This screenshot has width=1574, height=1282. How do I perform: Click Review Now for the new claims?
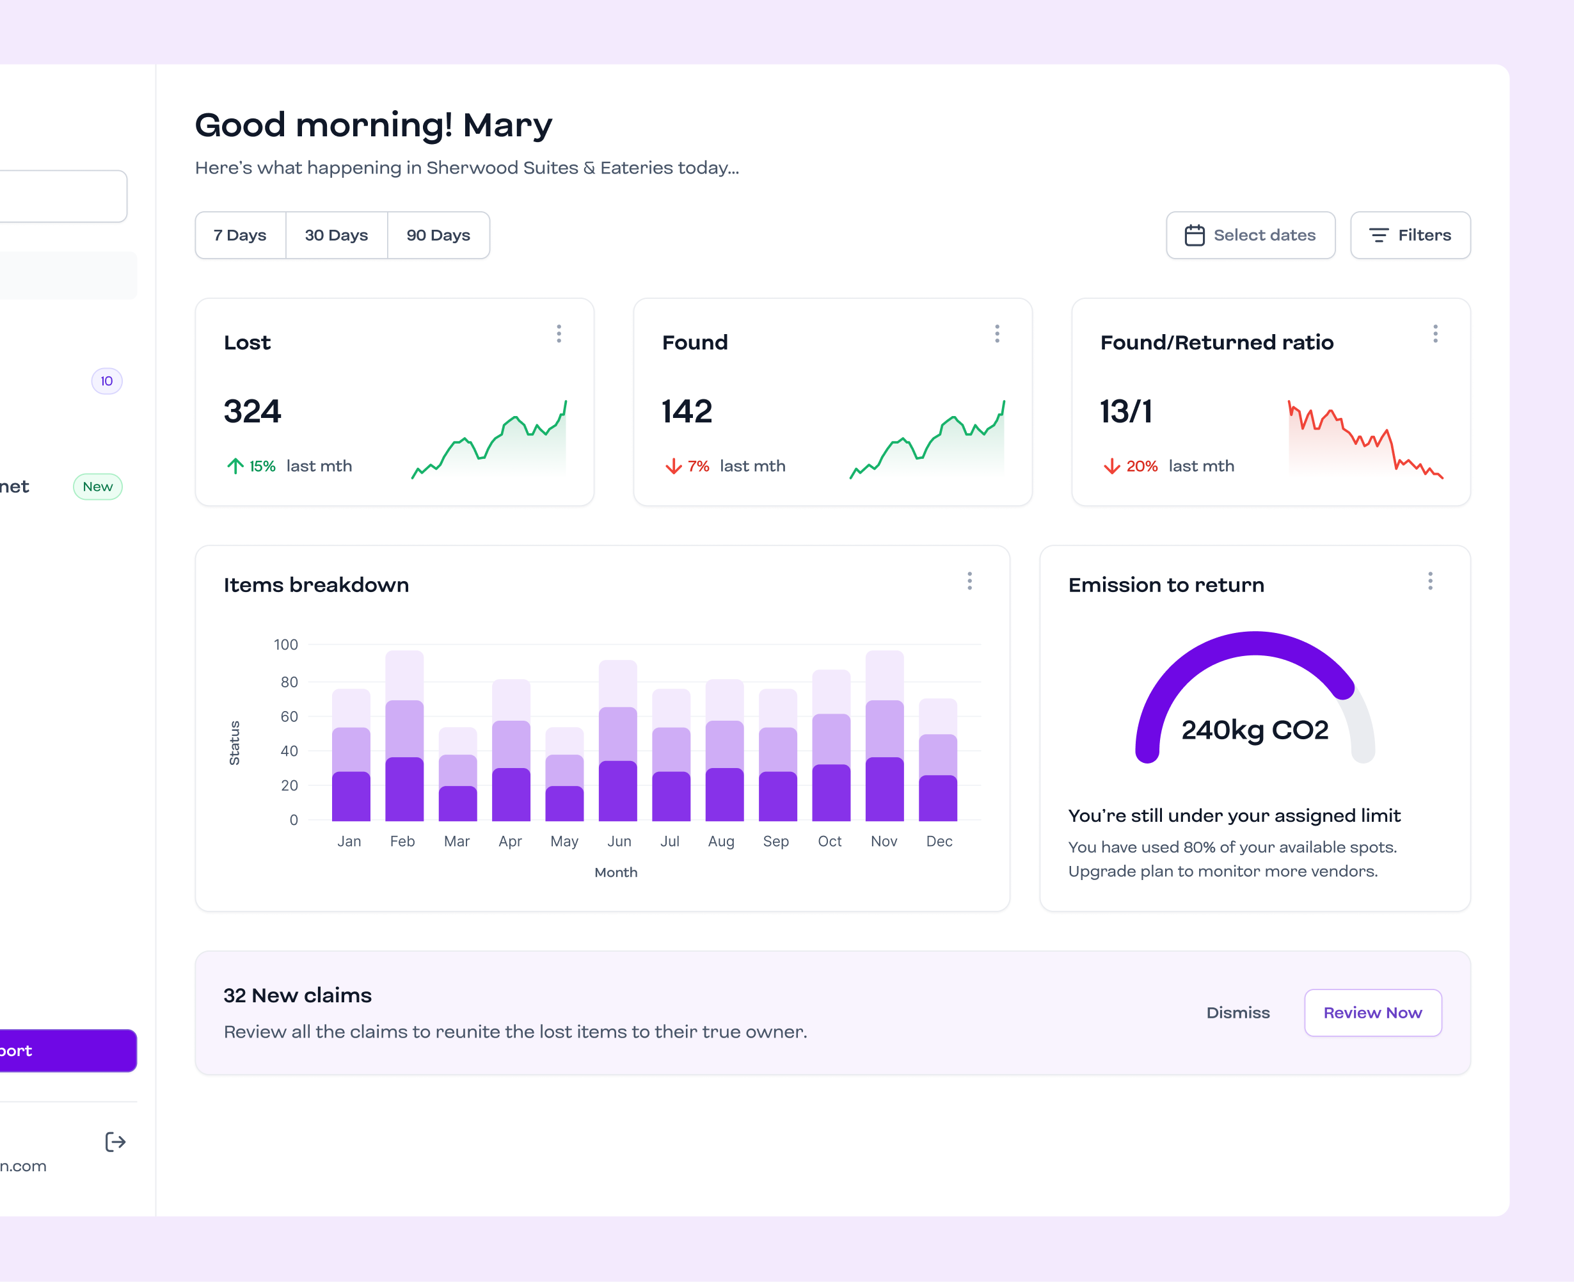click(1372, 1013)
